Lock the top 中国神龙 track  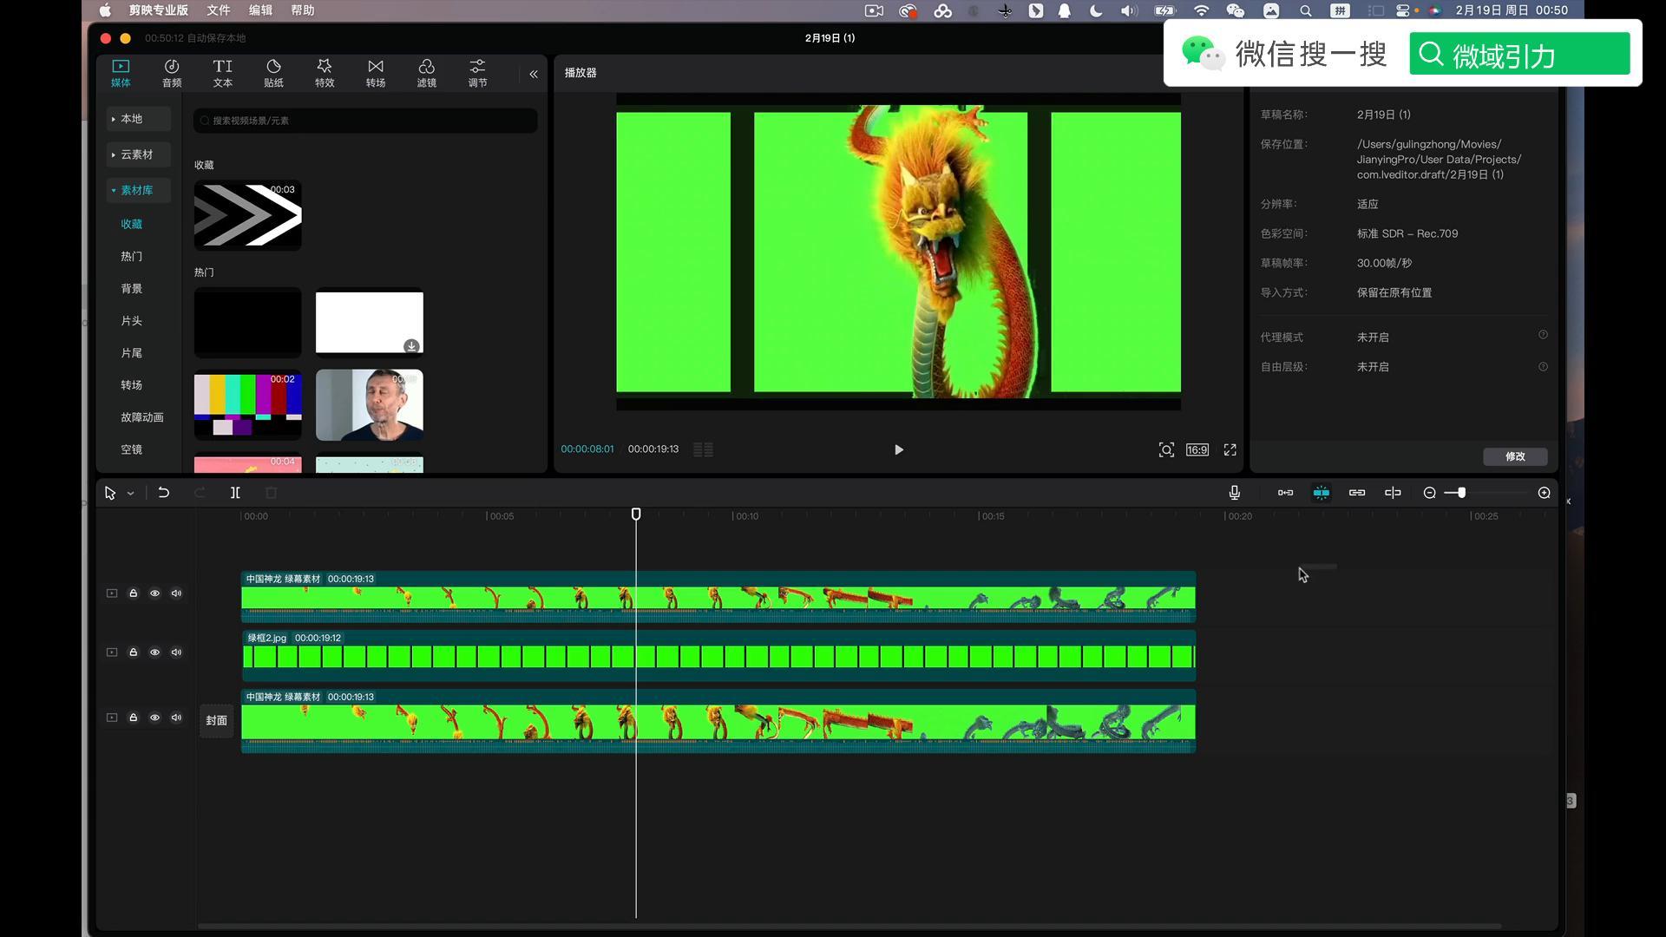click(x=134, y=593)
